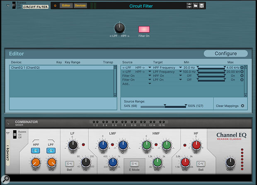Click the Configure button
The height and width of the screenshot is (185, 257).
225,54
